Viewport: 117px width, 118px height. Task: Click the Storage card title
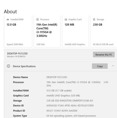coord(100,19)
